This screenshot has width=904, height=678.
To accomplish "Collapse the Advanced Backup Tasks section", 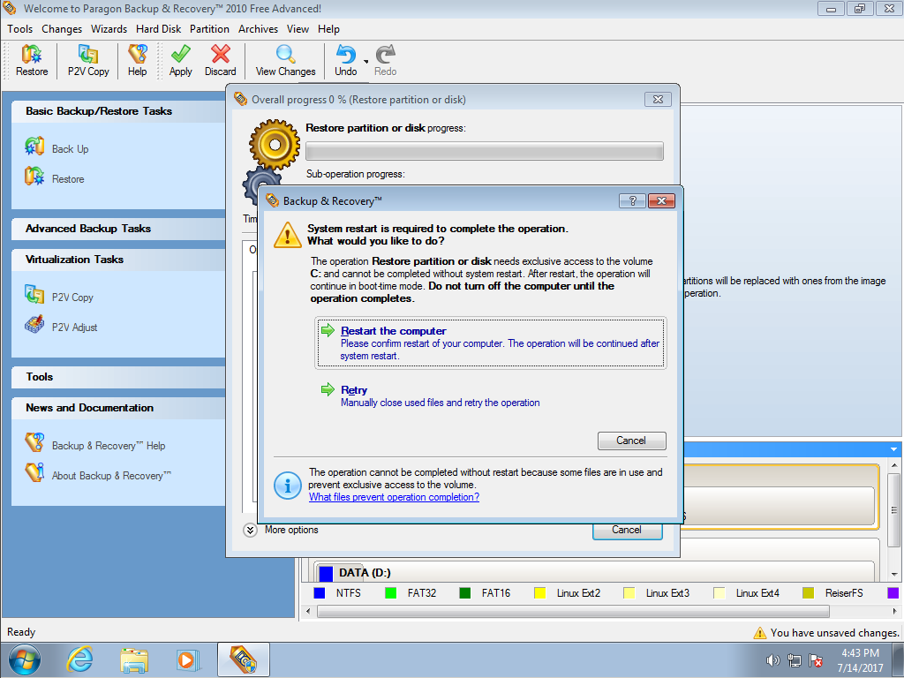I will [88, 229].
